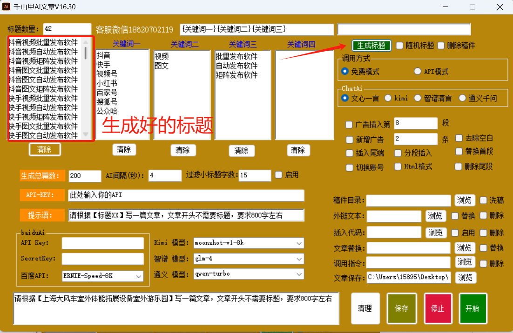The image size is (513, 333).
Task: Tick 插入代码 启用 checkbox
Action: point(455,233)
